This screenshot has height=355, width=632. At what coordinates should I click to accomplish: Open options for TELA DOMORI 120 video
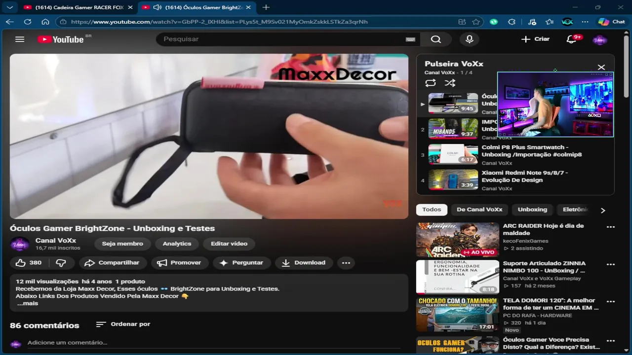coord(611,301)
